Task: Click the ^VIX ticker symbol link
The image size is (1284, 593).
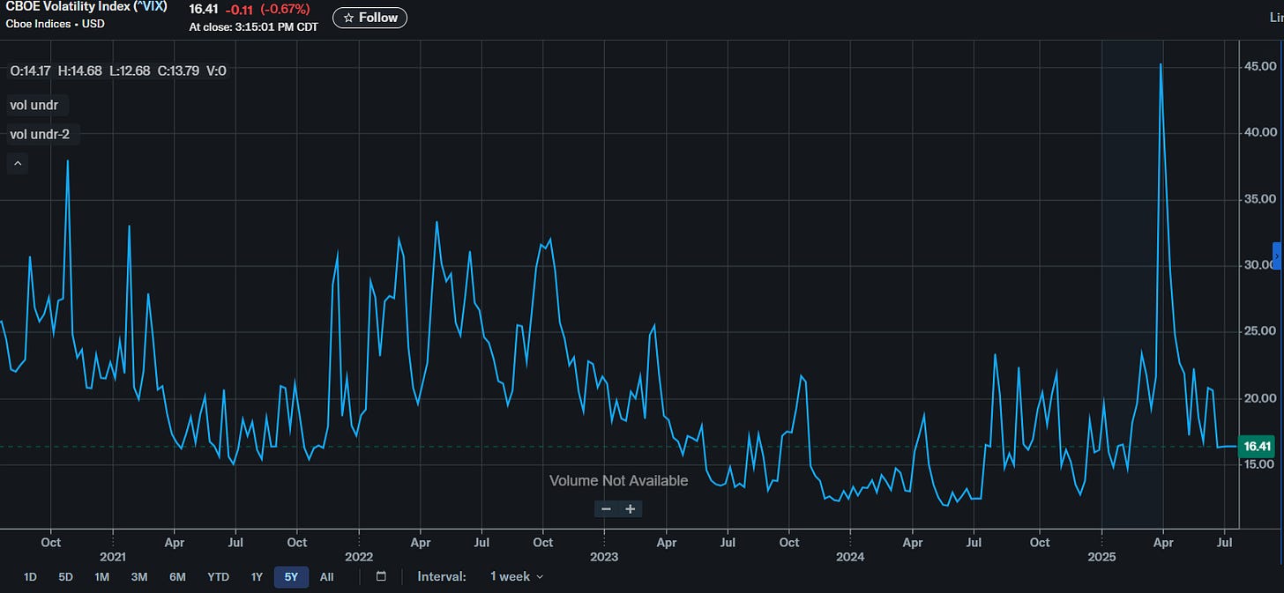Action: 150,8
